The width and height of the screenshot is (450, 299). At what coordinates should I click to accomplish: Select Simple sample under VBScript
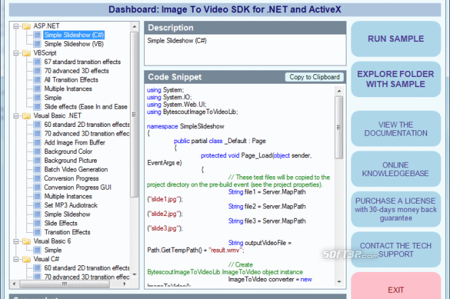pos(53,98)
